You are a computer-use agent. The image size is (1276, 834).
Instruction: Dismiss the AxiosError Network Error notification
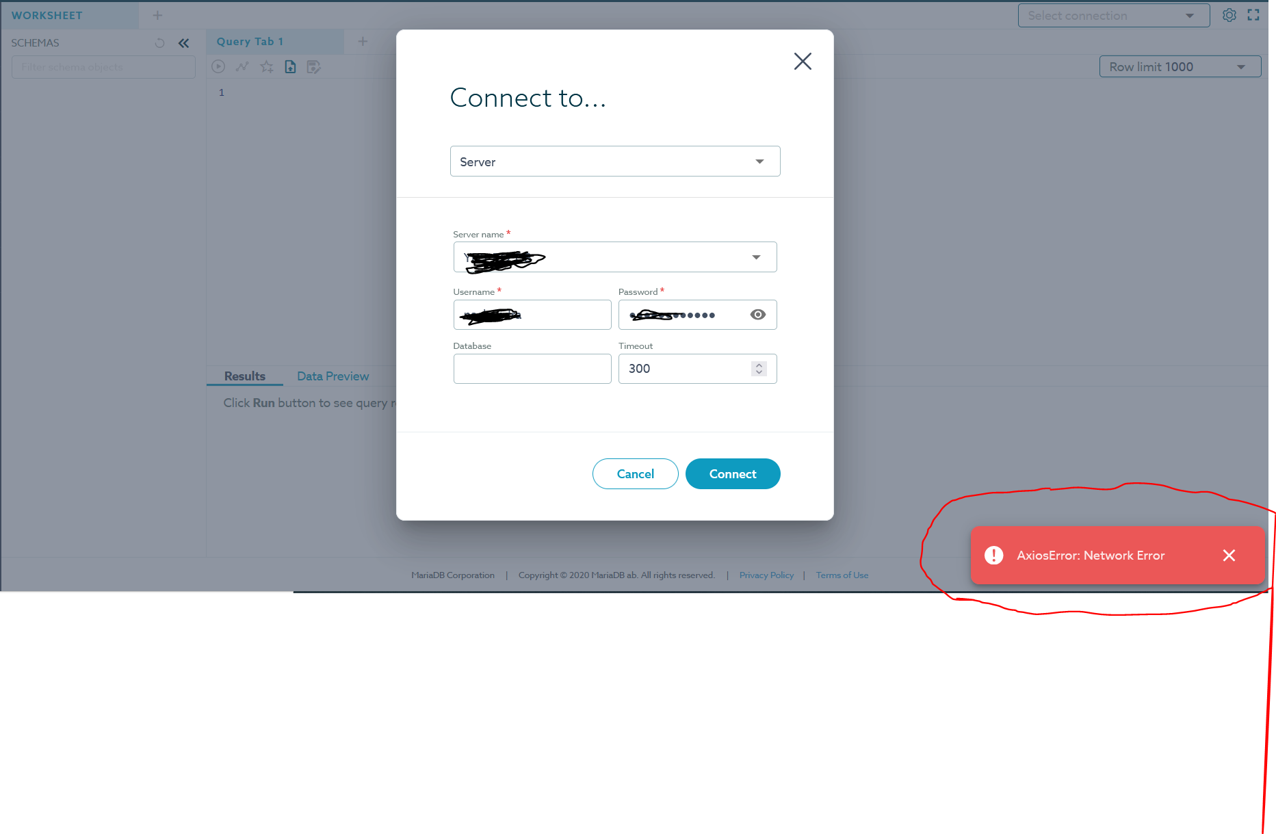(x=1229, y=556)
